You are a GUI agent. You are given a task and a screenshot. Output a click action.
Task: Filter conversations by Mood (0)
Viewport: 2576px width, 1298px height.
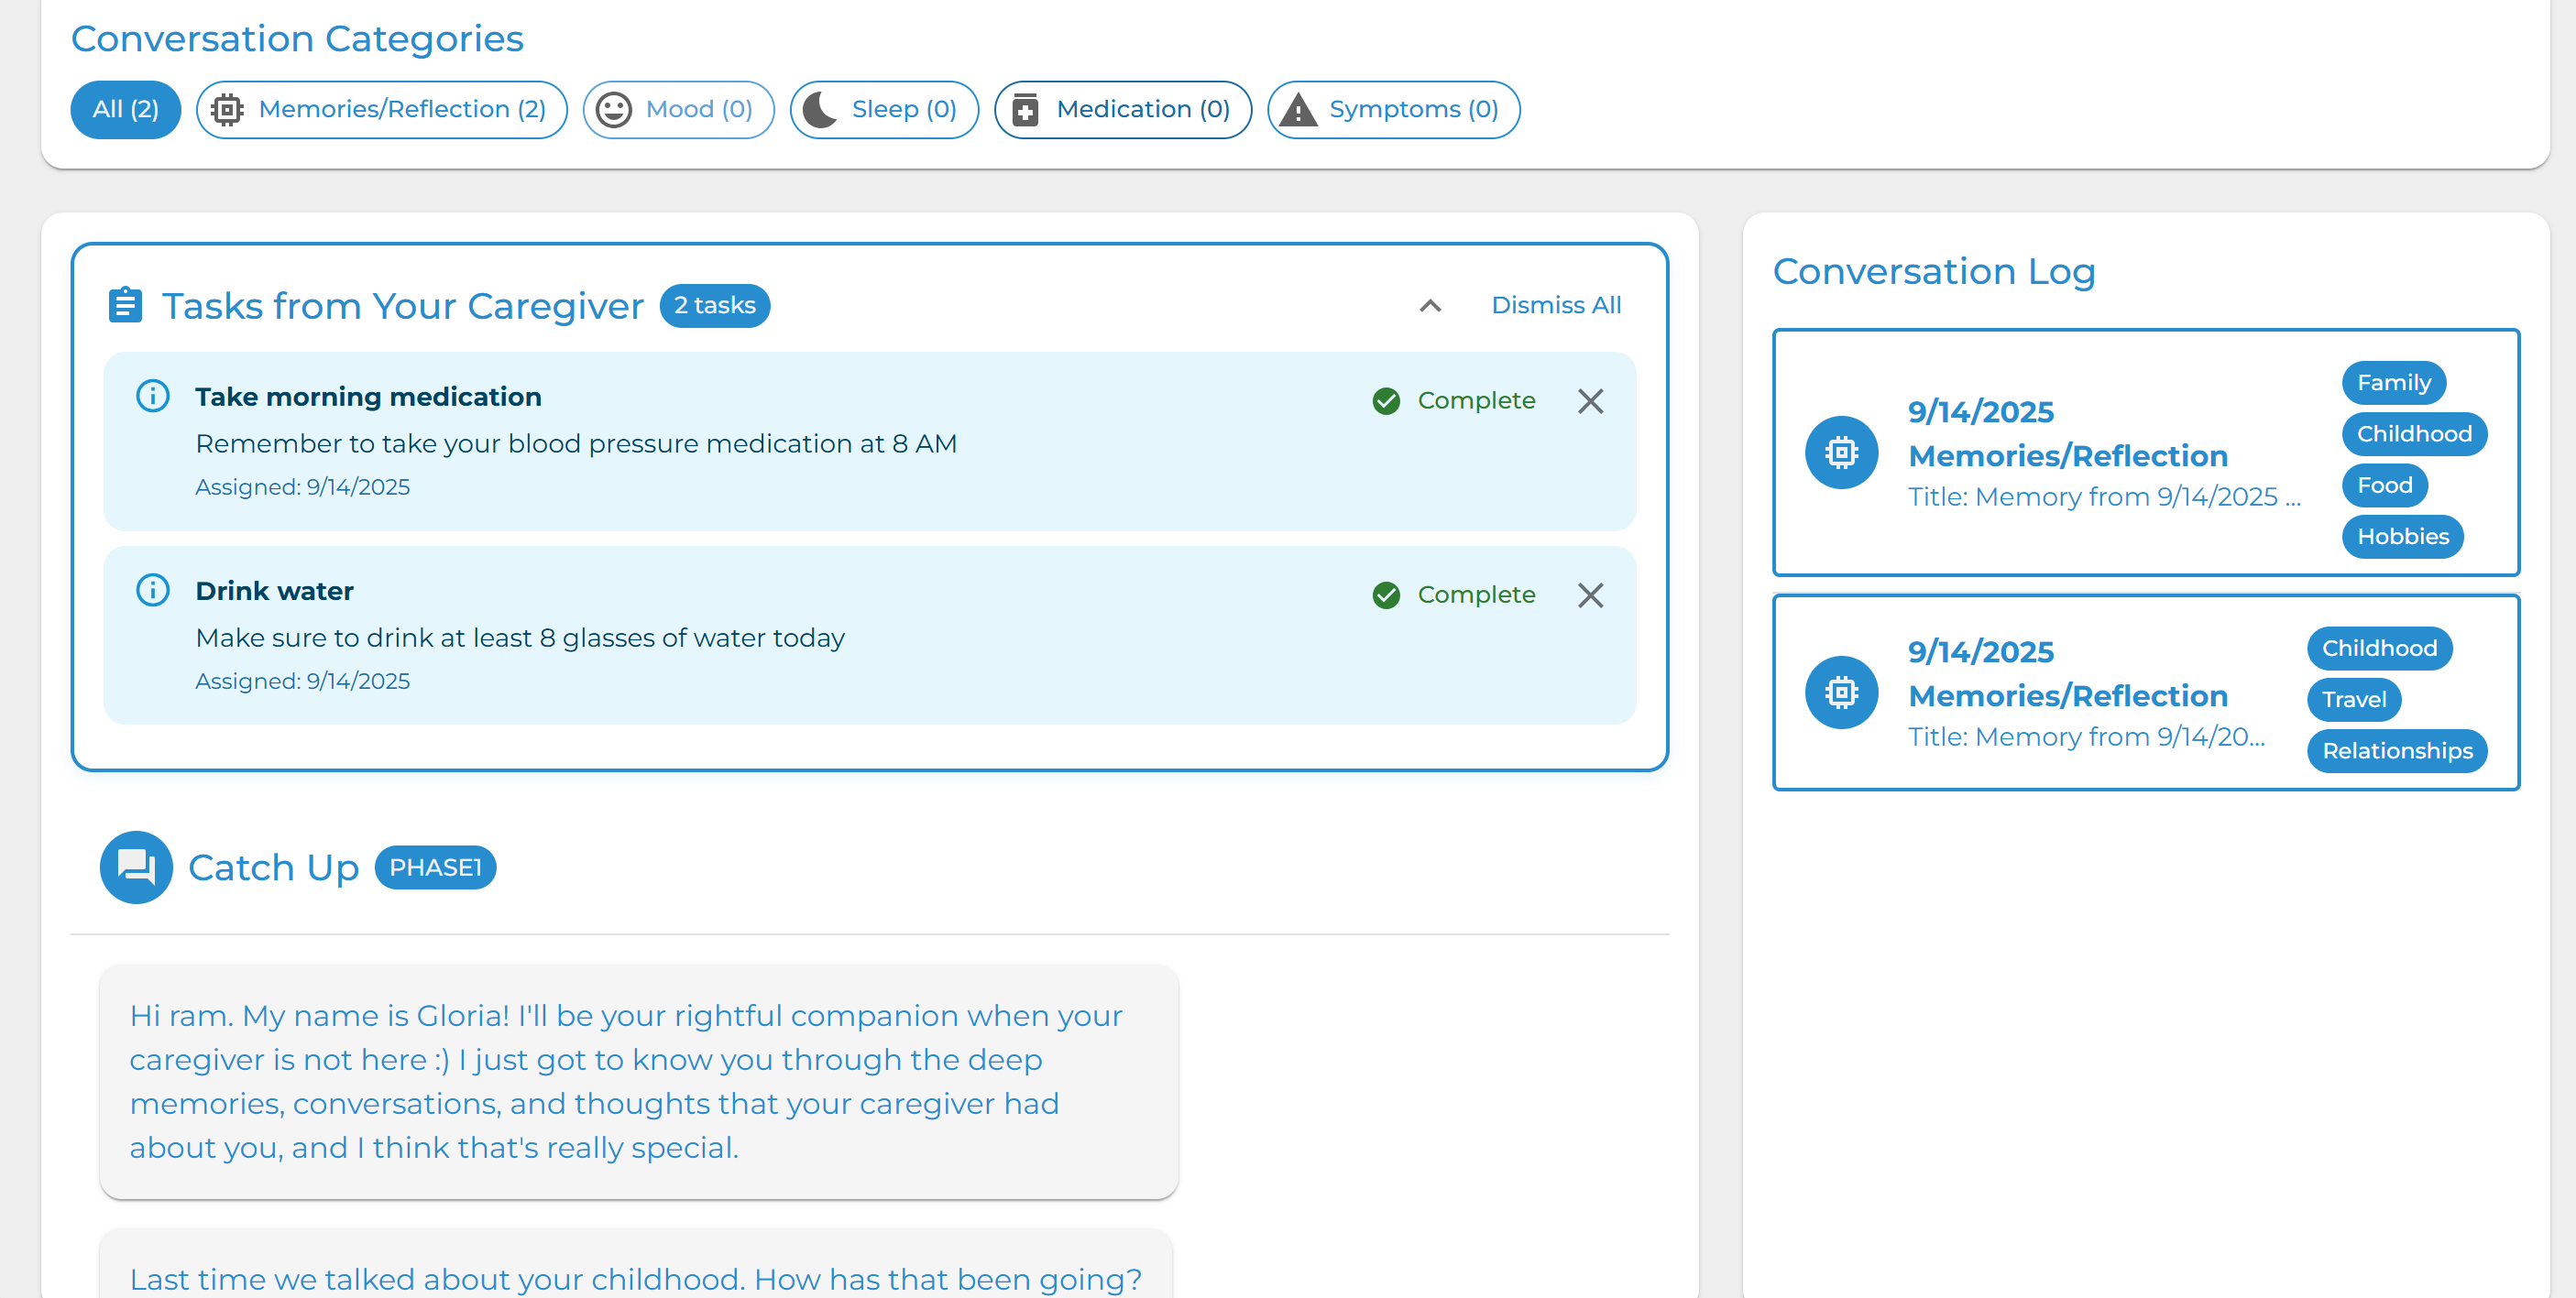click(678, 109)
